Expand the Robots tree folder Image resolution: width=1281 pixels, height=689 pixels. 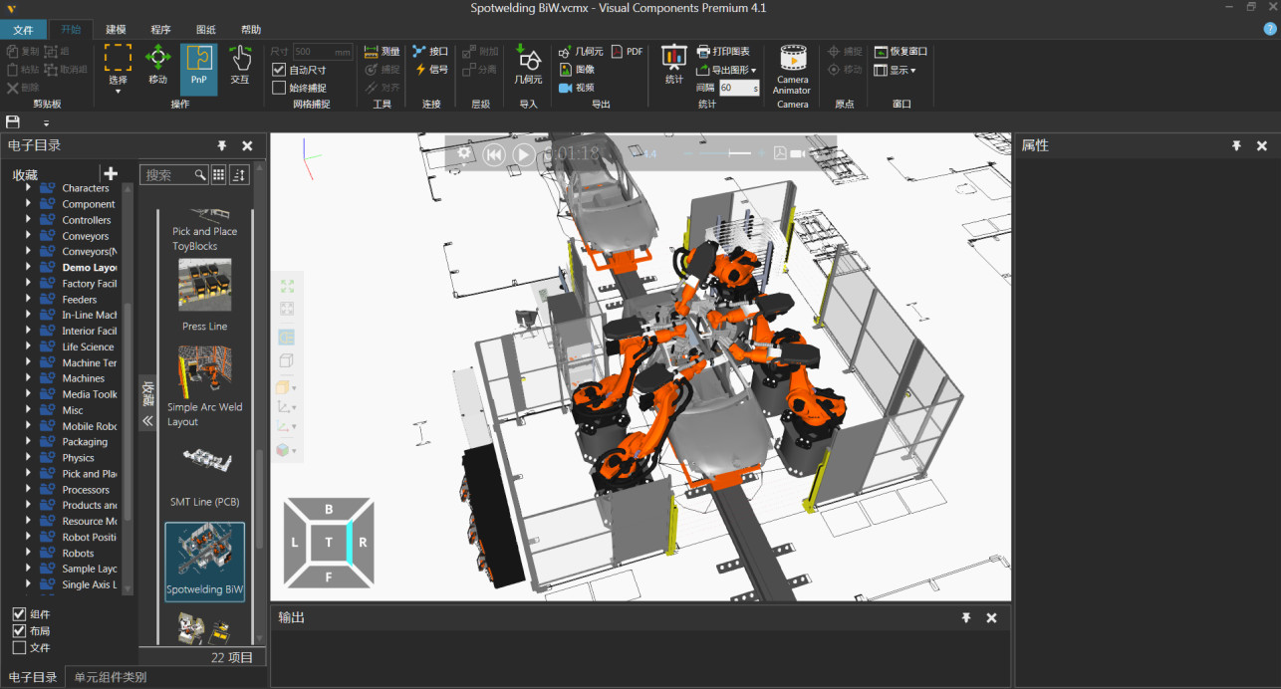coord(29,553)
